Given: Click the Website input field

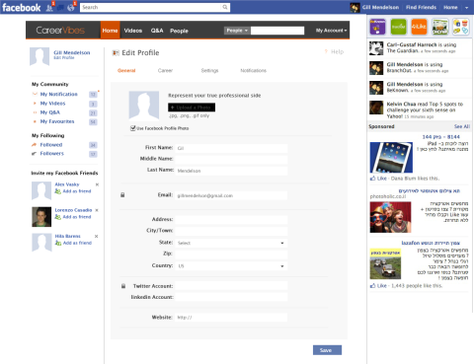Looking at the screenshot, I should (x=231, y=318).
